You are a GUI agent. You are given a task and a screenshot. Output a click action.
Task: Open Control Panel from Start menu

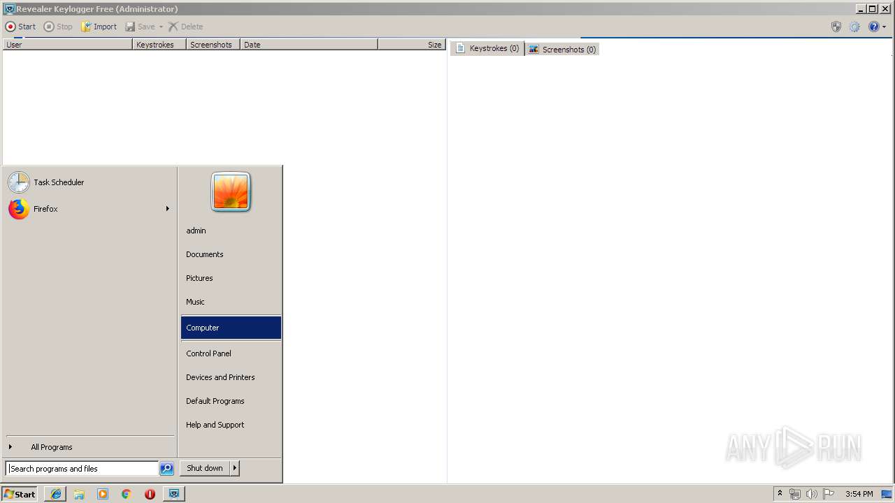click(231, 353)
